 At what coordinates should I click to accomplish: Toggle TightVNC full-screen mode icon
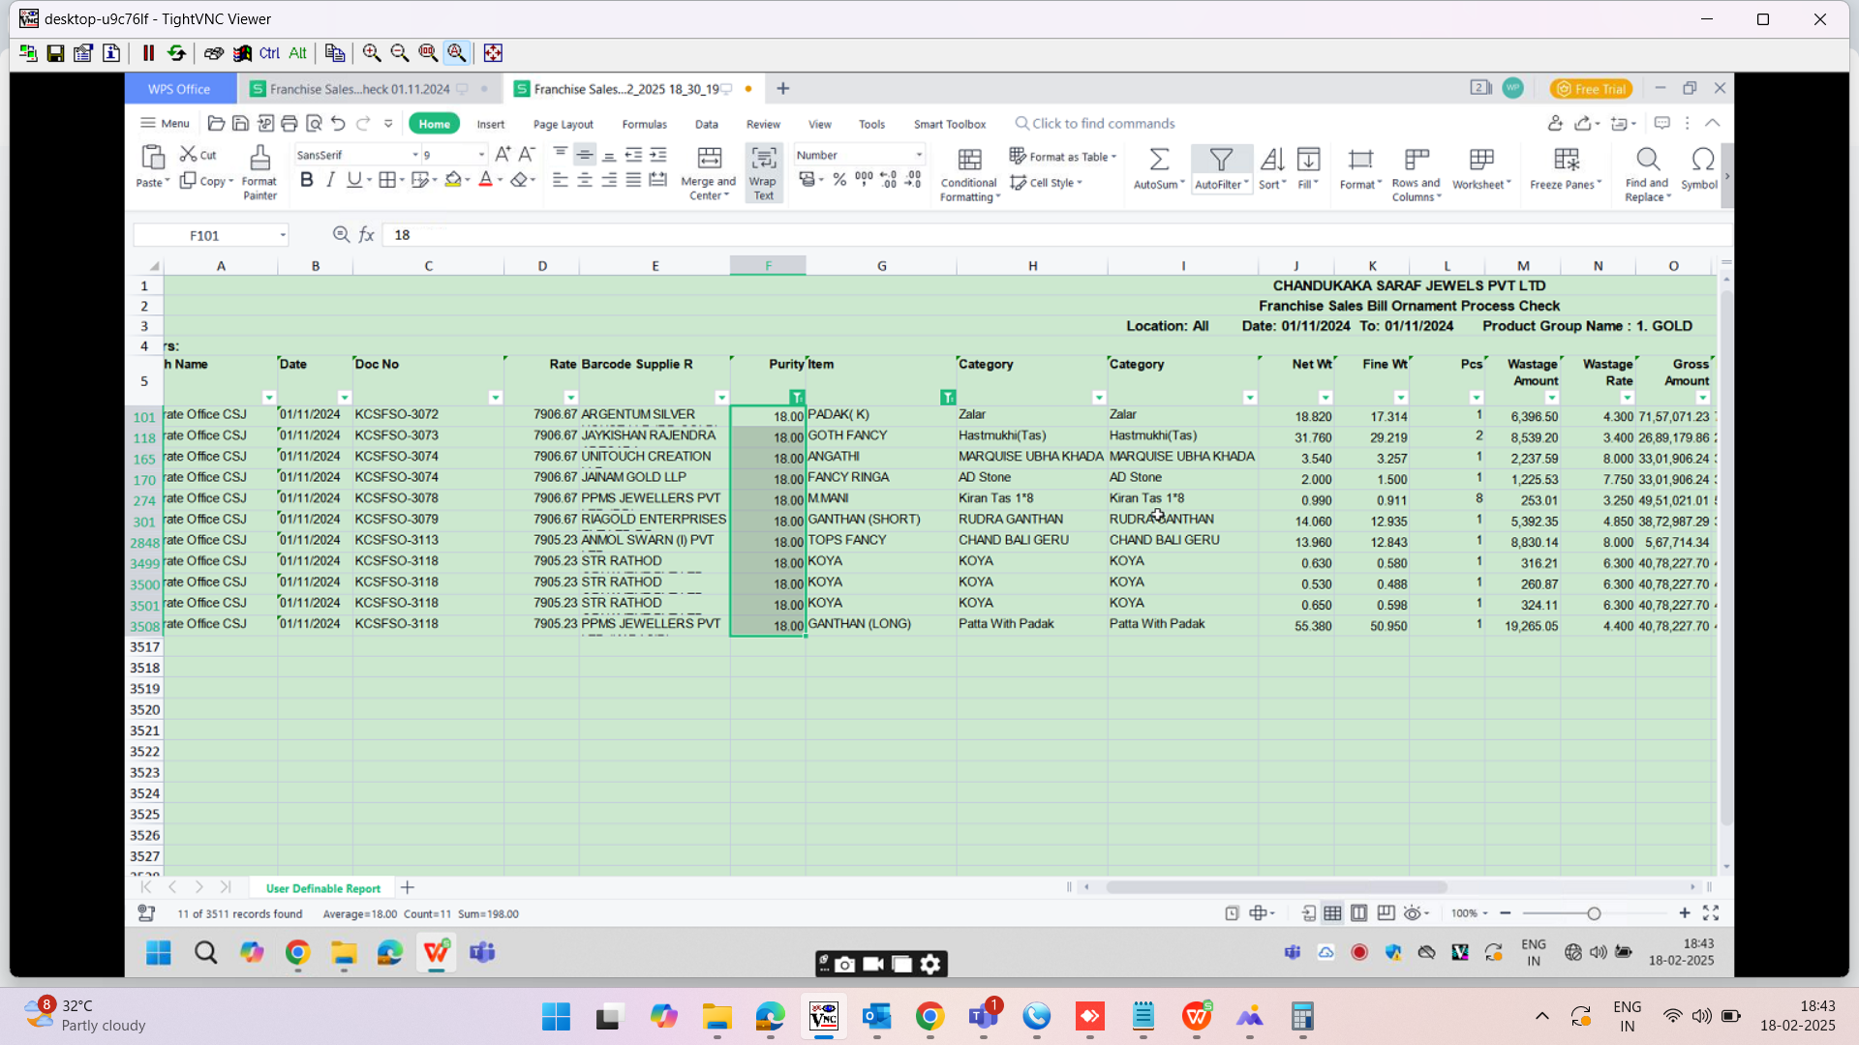coord(493,53)
